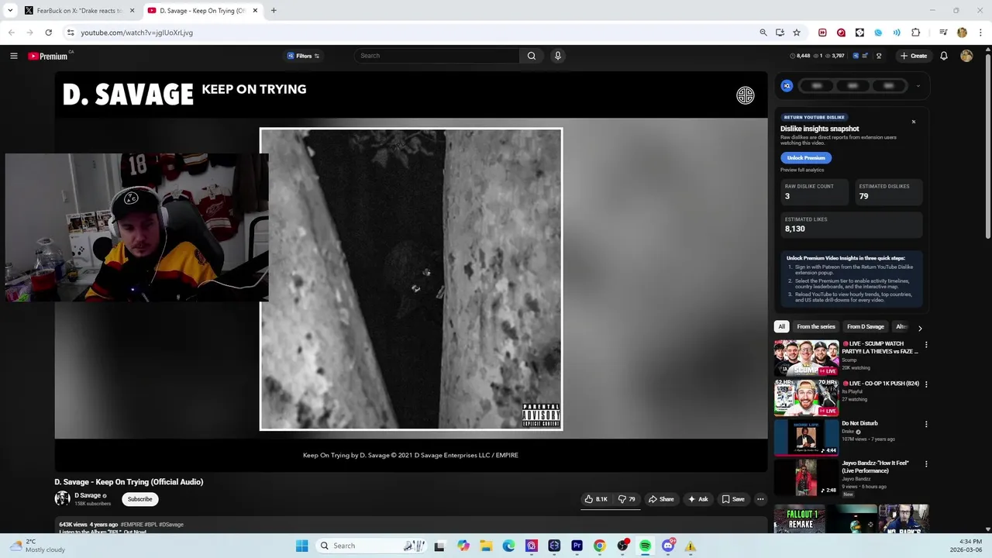Focus the YouTube search field
The image size is (992, 558).
pos(436,56)
